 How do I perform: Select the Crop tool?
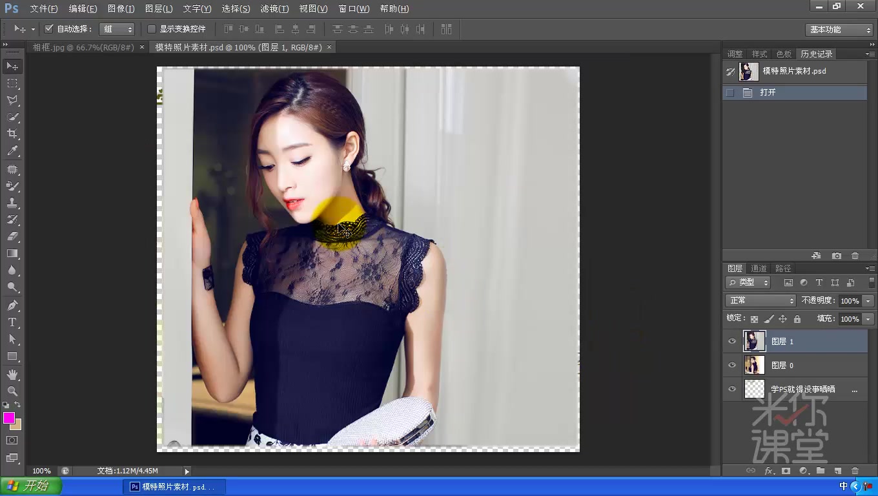pos(12,134)
